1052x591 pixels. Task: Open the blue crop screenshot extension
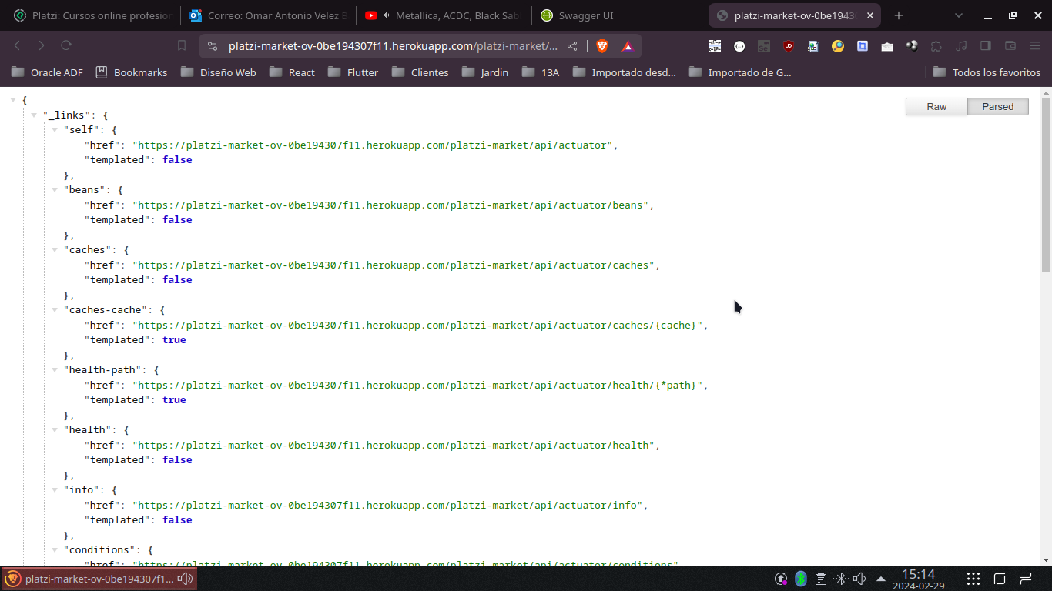click(x=863, y=46)
